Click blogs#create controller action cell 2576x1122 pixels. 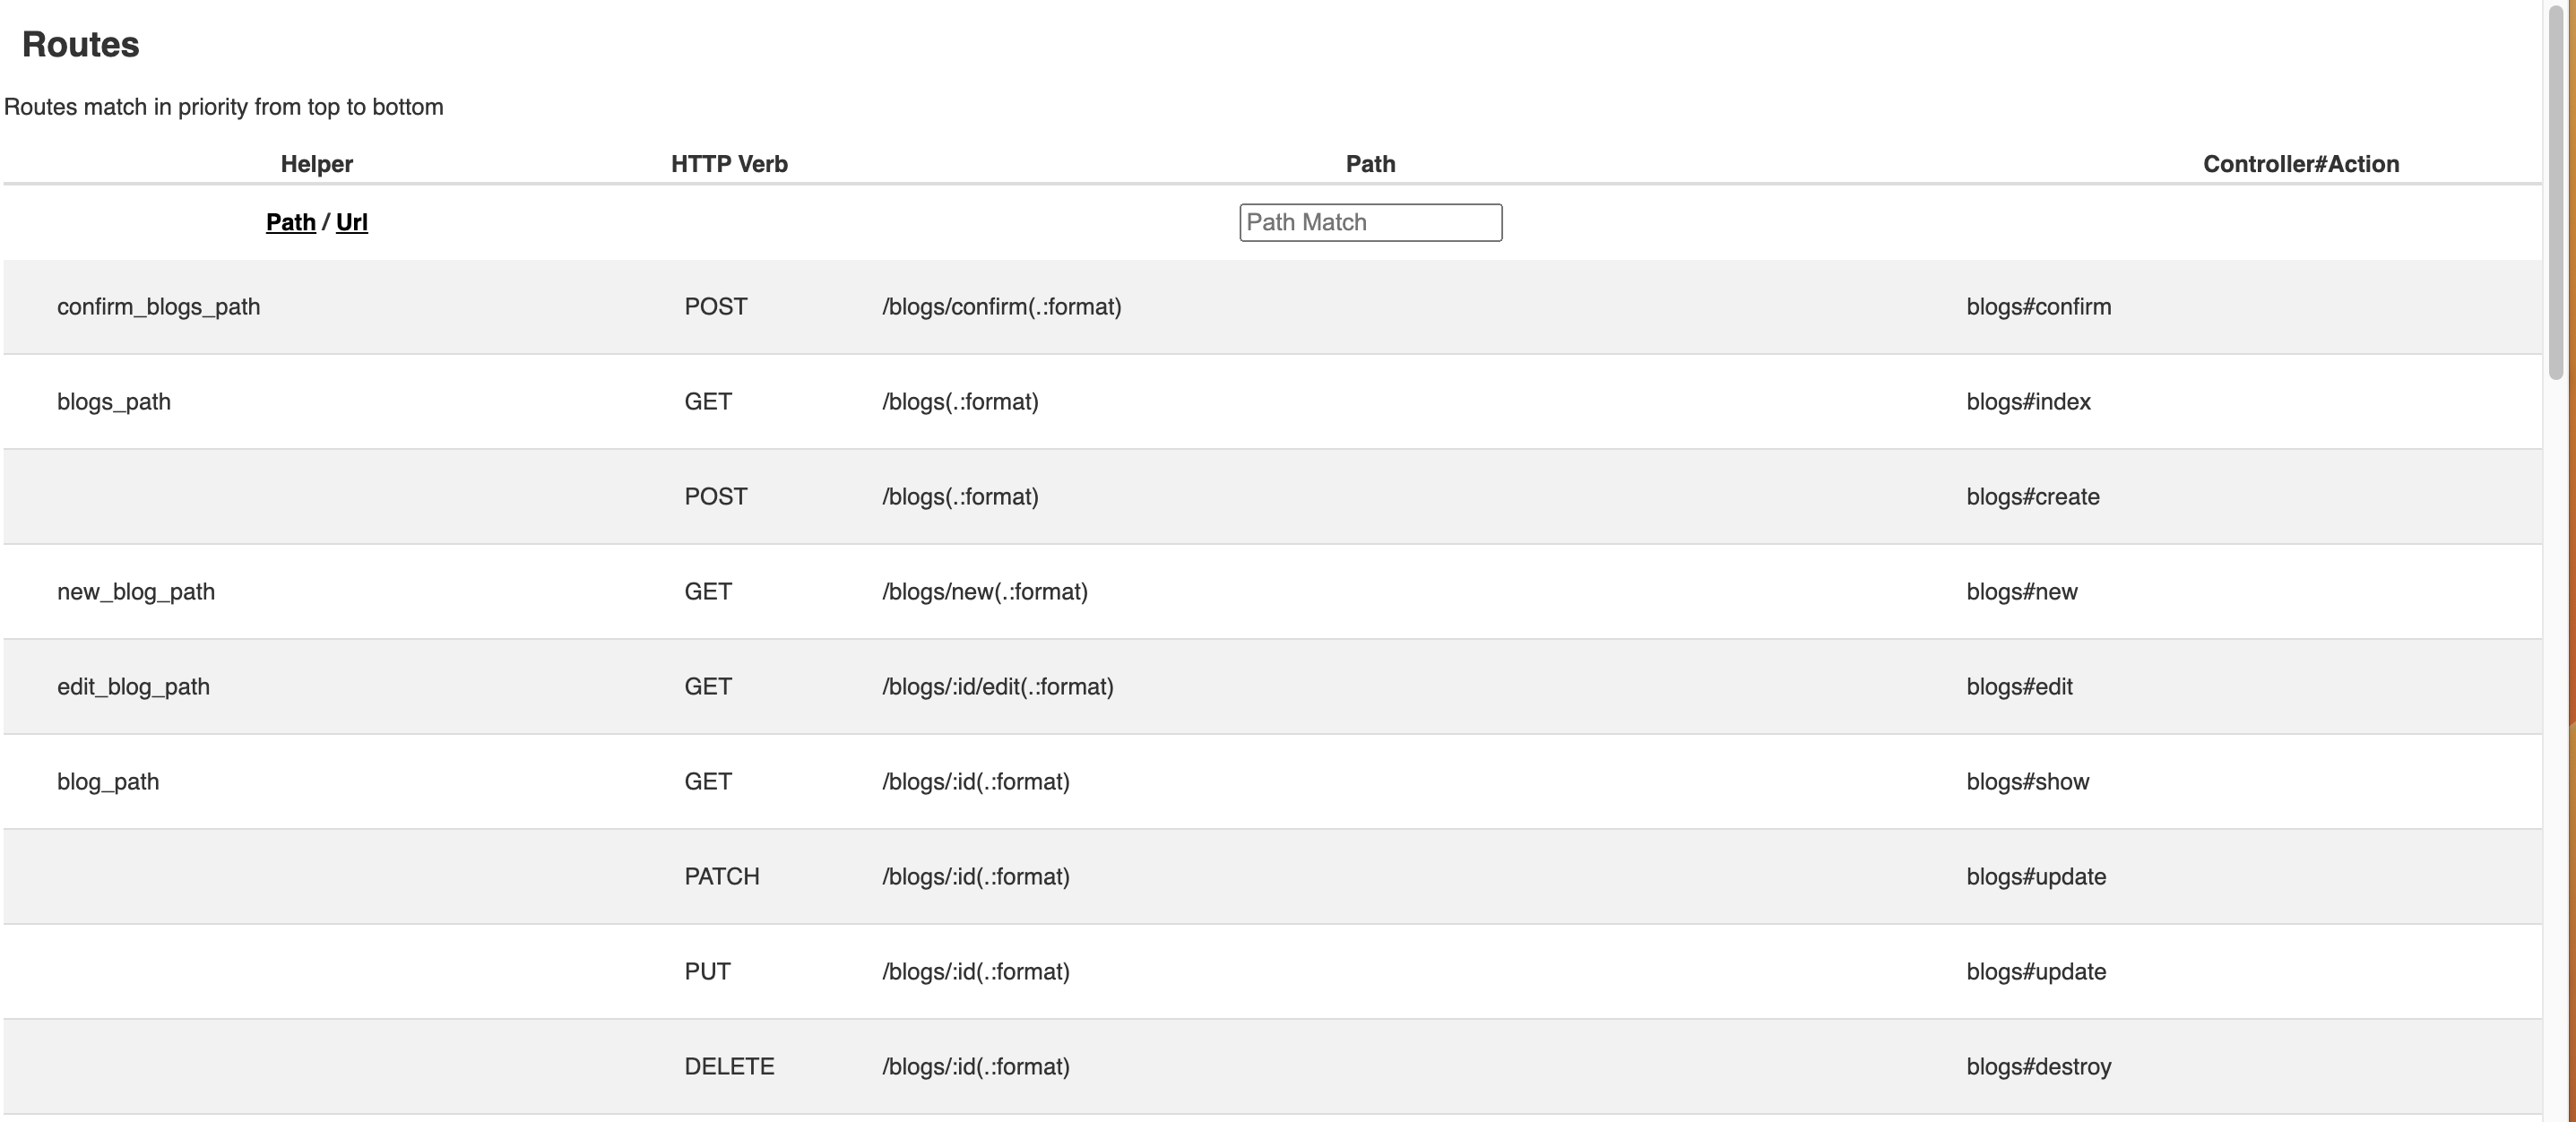click(2032, 497)
